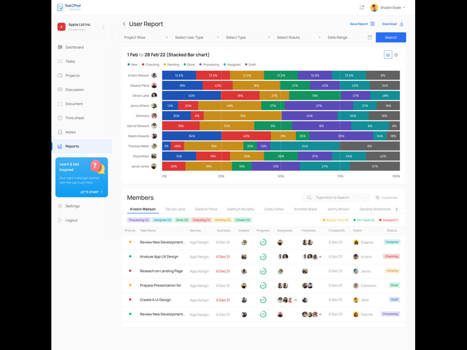Toggle the Closed (3) filter chip
Image resolution: width=467 pixels, height=350 pixels.
coord(243,220)
